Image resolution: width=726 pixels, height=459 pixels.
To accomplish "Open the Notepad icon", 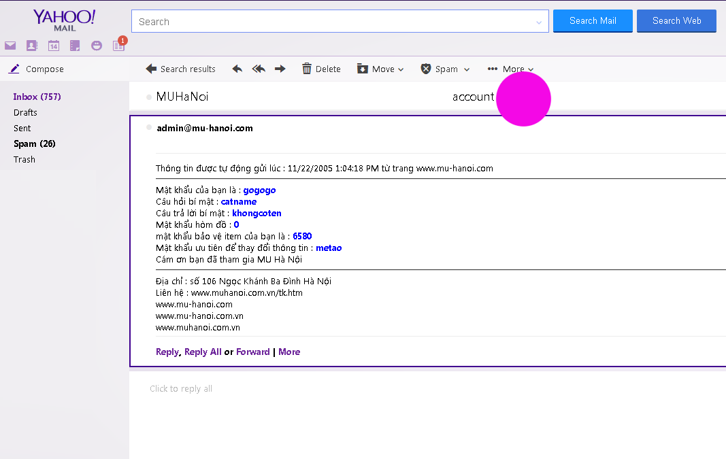I will (75, 46).
